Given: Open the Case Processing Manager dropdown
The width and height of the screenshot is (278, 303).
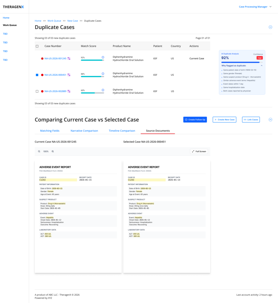Looking at the screenshot, I should (255, 7).
